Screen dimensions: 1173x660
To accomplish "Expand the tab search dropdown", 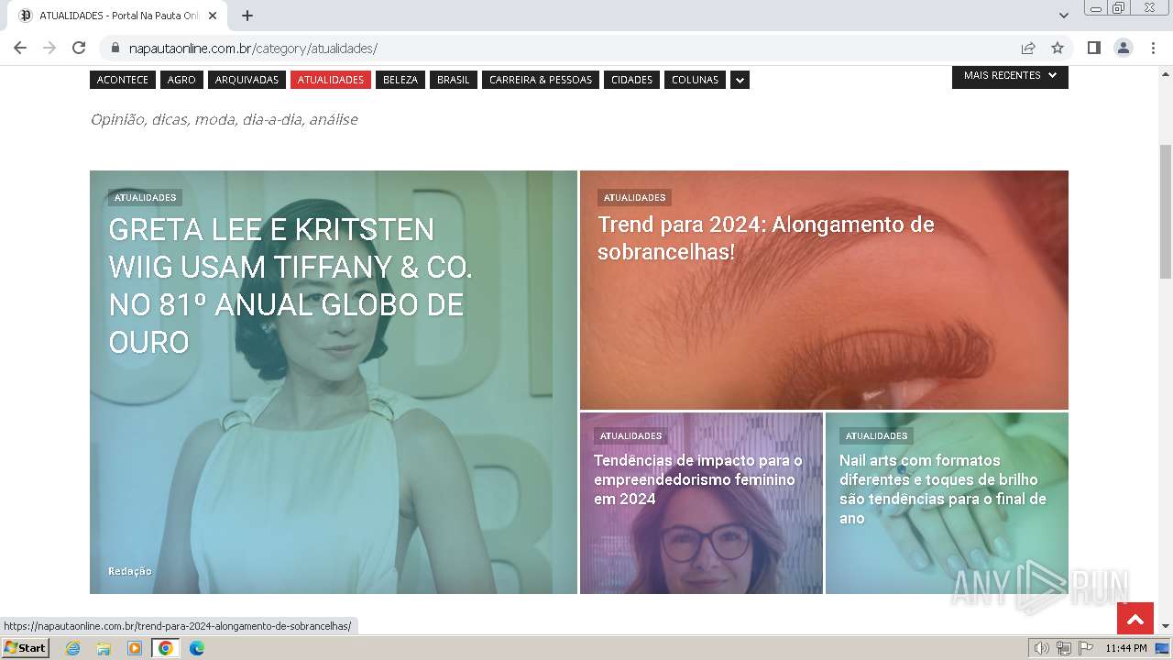I will click(1064, 16).
